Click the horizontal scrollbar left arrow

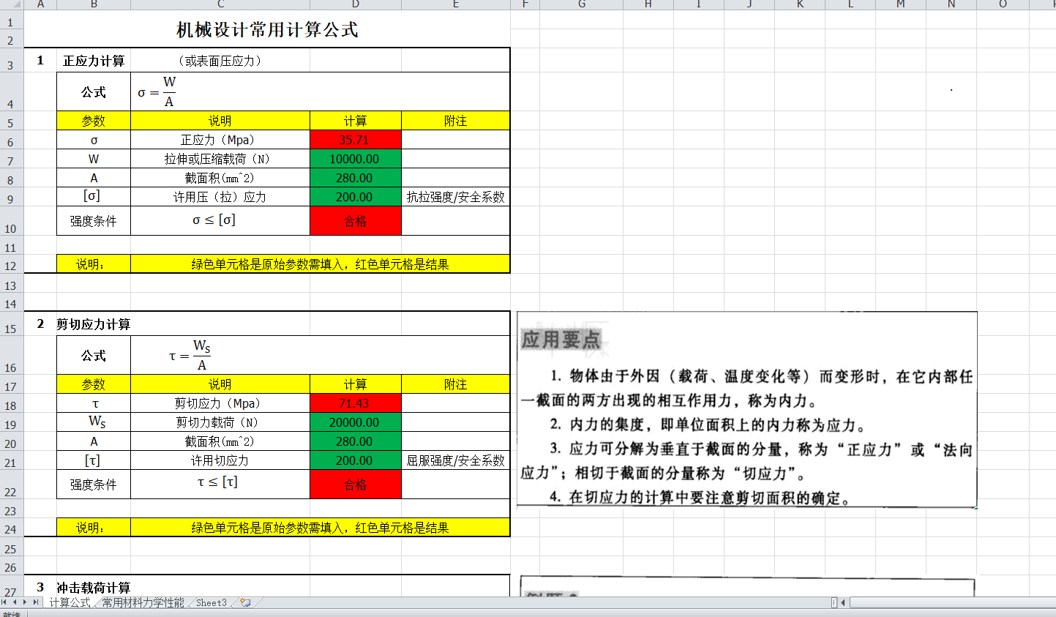pos(843,603)
